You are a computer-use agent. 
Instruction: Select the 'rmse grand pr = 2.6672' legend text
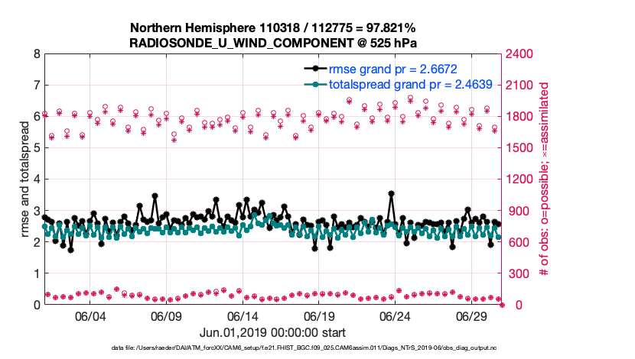coord(390,70)
